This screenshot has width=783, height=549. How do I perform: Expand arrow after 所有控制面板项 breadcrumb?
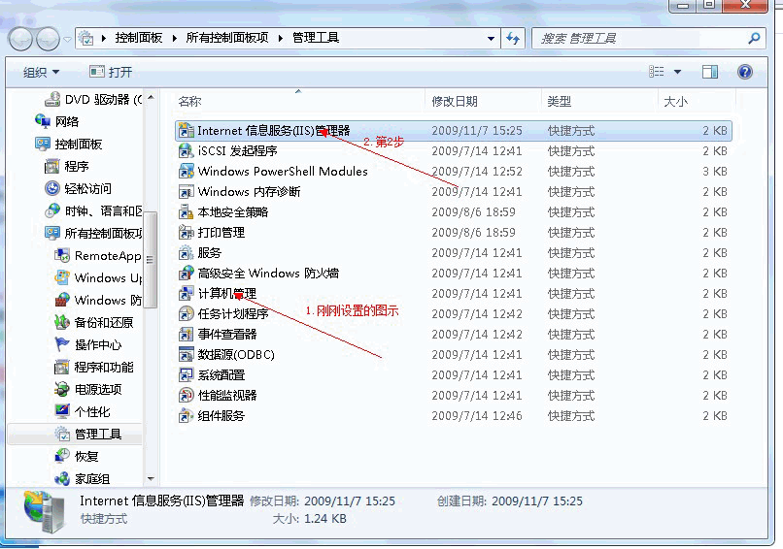click(x=280, y=39)
